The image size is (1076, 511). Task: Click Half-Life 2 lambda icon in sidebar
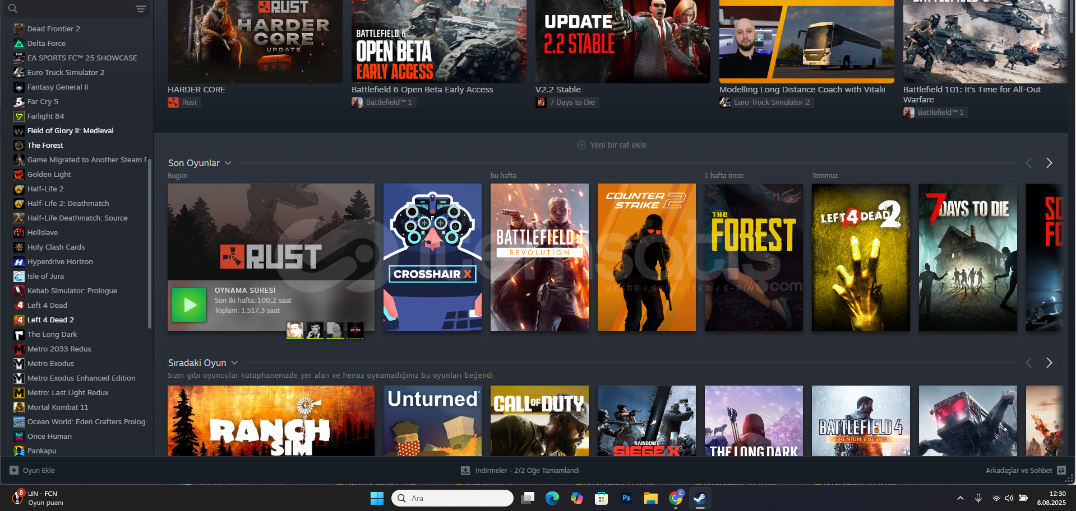click(19, 189)
